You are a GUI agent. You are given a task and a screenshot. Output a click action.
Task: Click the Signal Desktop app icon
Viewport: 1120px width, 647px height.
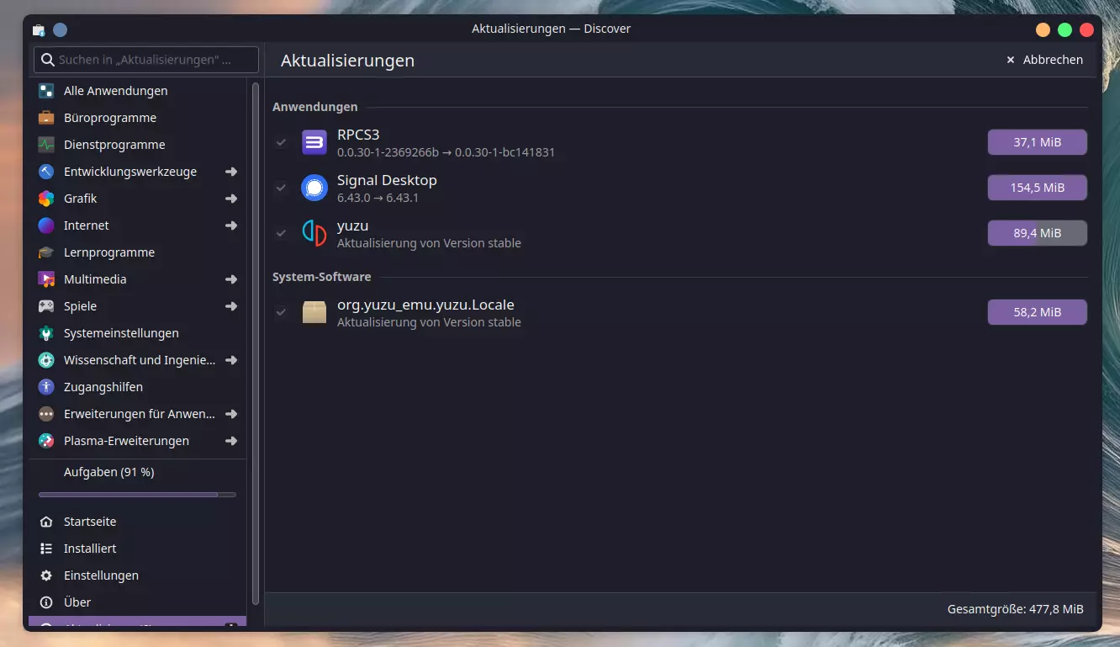tap(314, 188)
